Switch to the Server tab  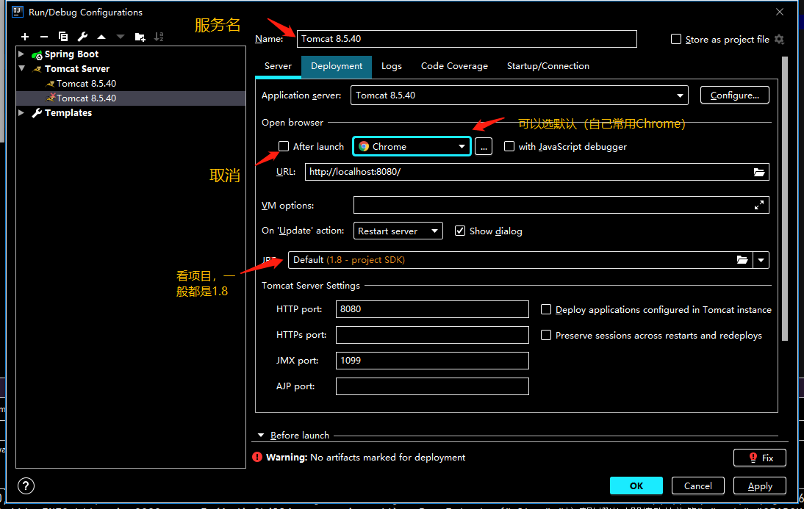pyautogui.click(x=278, y=66)
